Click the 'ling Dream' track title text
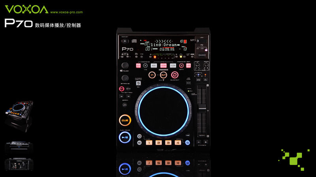Image resolution: width=316 pixels, height=177 pixels. pyautogui.click(x=164, y=45)
